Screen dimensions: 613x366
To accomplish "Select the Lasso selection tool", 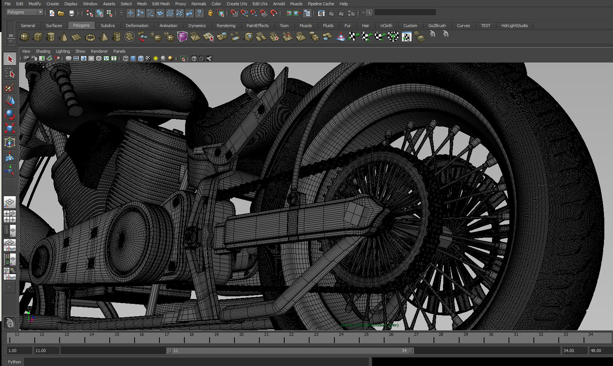I will coord(10,73).
